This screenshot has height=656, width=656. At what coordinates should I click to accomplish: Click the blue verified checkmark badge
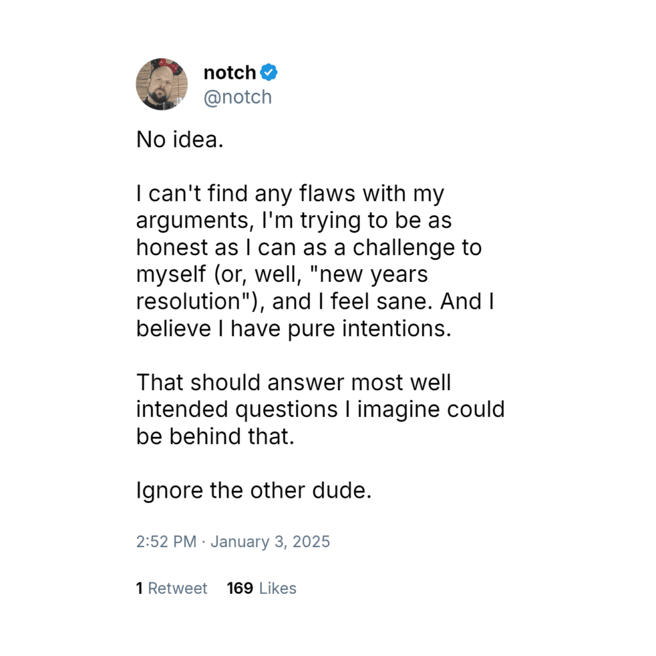tap(269, 73)
